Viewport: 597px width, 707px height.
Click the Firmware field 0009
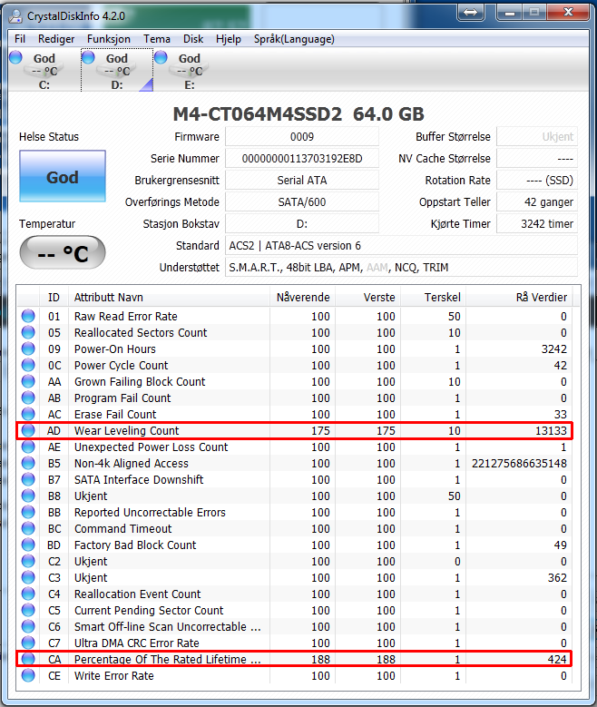click(302, 137)
